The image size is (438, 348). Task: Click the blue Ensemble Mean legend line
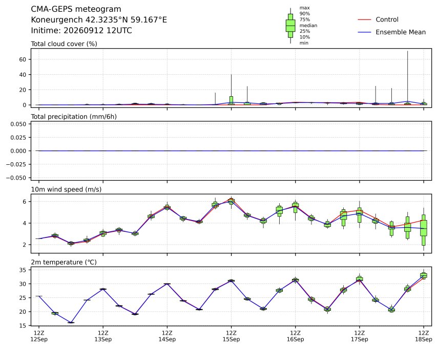tap(364, 32)
